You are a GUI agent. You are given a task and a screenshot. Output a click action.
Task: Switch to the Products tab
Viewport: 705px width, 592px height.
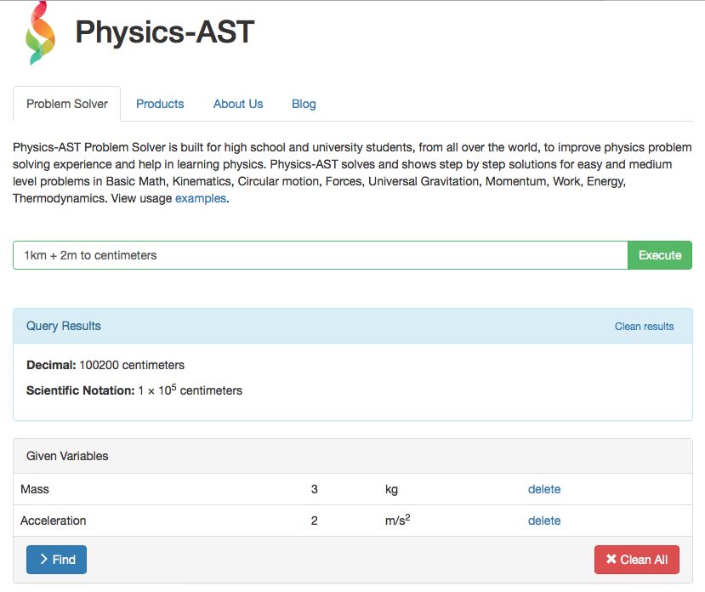click(x=160, y=103)
